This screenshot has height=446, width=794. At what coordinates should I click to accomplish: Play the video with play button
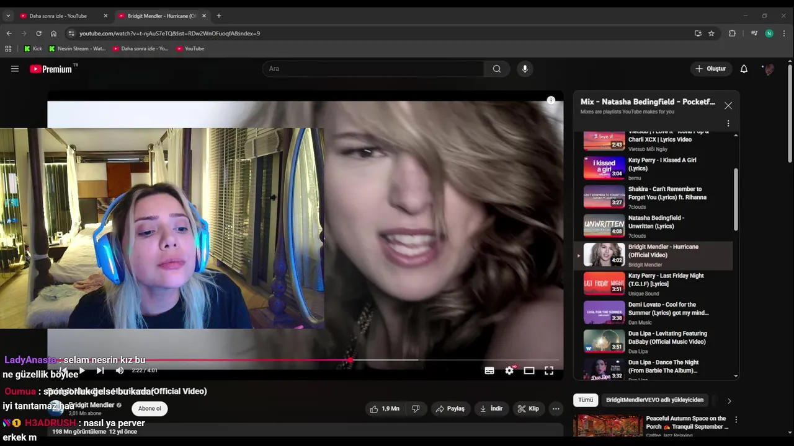tap(81, 370)
